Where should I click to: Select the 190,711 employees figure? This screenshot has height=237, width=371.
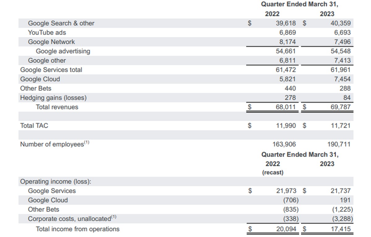tap(339, 144)
